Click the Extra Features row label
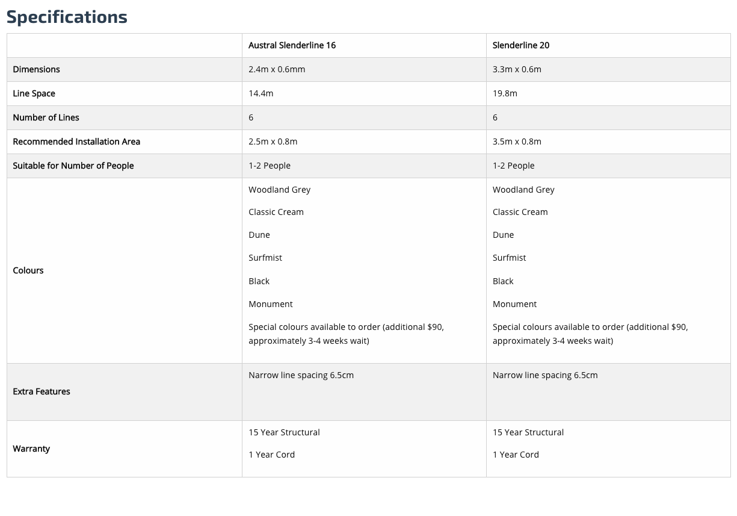 click(x=42, y=391)
